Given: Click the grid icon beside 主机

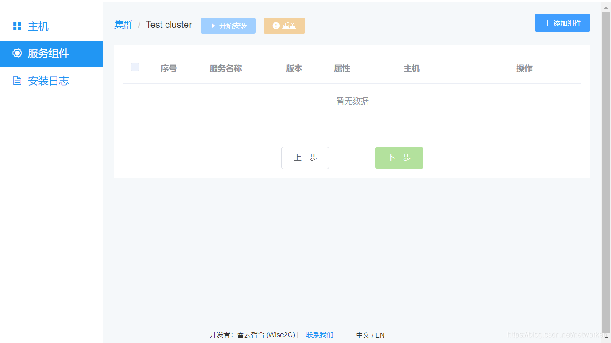Looking at the screenshot, I should 17,26.
